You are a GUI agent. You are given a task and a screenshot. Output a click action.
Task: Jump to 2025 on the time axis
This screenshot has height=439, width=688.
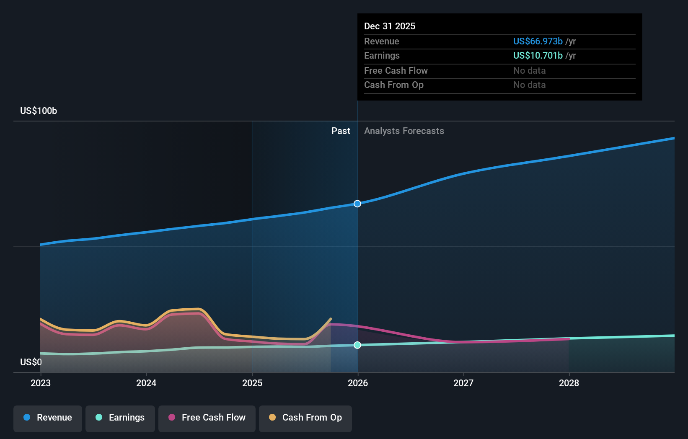[252, 383]
